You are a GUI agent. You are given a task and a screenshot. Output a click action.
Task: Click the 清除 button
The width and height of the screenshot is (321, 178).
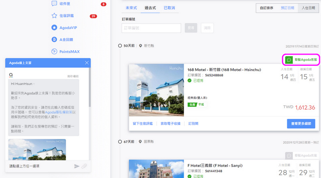[207, 28]
